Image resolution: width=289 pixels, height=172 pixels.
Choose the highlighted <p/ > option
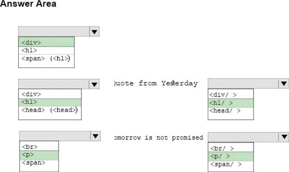[231, 157]
